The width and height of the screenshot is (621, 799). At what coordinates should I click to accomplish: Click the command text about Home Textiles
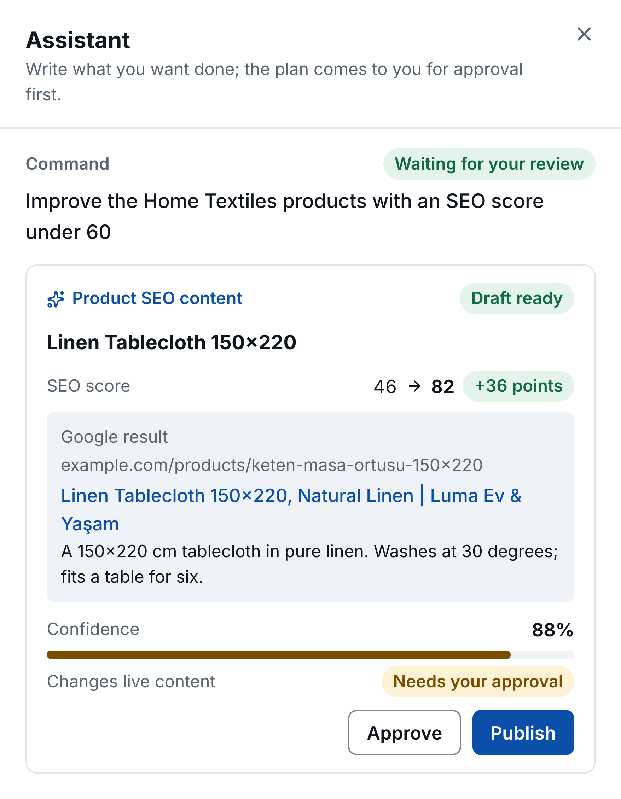coord(284,217)
